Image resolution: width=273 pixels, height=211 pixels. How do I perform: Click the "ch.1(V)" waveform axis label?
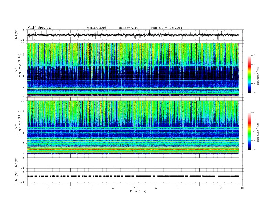coord(17,35)
